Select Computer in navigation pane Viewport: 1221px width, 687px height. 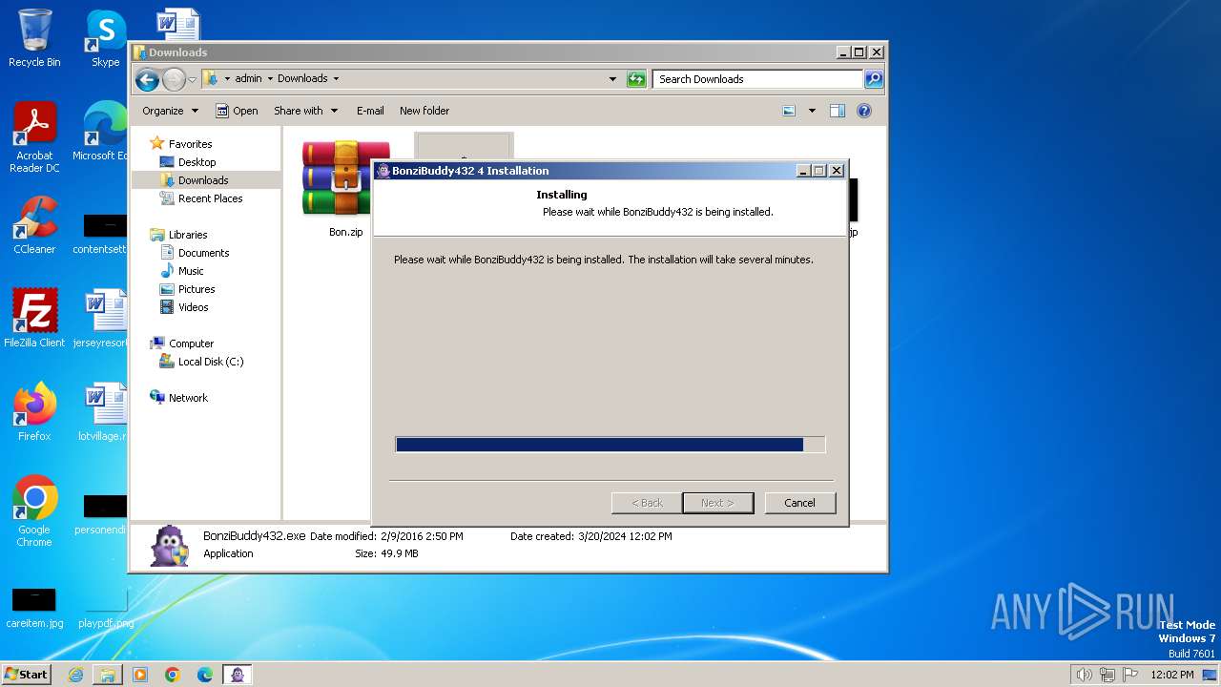191,343
